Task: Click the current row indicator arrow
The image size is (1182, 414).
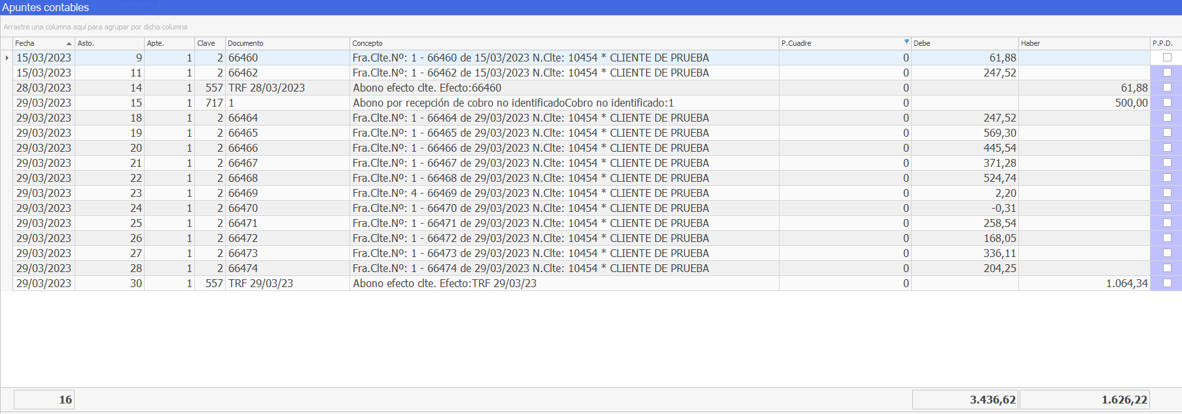Action: click(7, 58)
